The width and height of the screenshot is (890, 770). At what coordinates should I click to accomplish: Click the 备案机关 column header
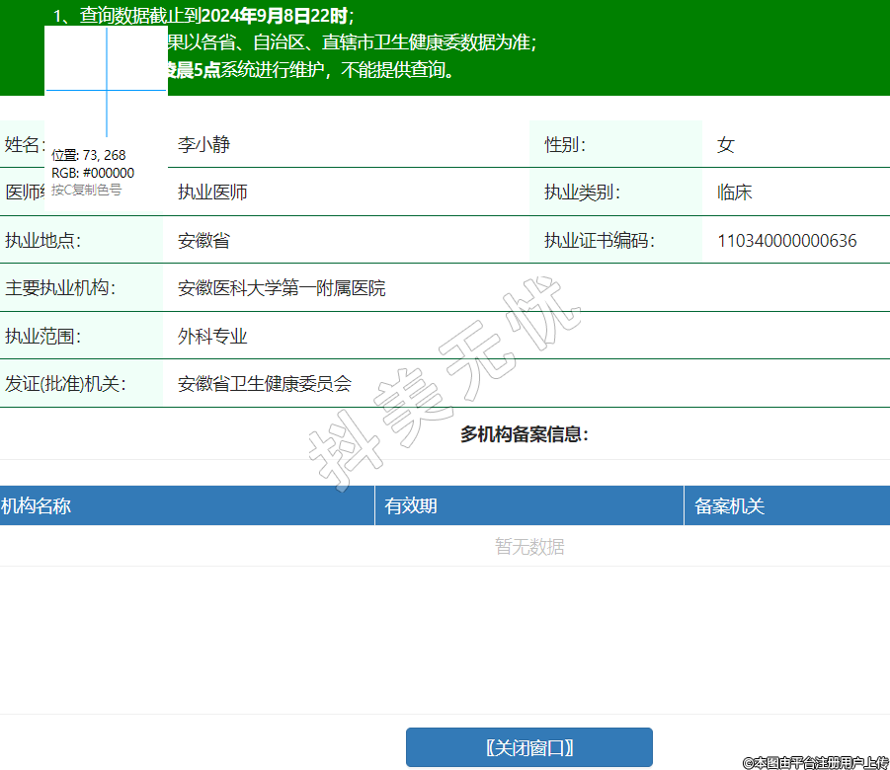click(729, 506)
